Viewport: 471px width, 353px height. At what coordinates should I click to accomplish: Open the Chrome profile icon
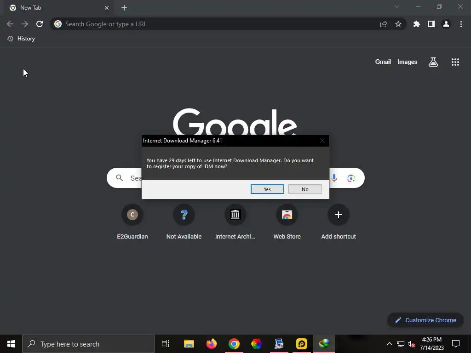[446, 24]
